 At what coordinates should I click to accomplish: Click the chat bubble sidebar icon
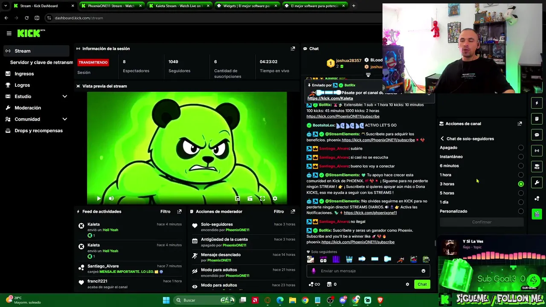[x=537, y=135]
